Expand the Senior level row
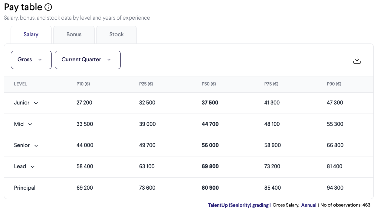 click(x=36, y=146)
